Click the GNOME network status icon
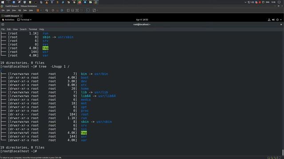Image resolution: width=284 pixels, height=159 pixels. (x=269, y=19)
